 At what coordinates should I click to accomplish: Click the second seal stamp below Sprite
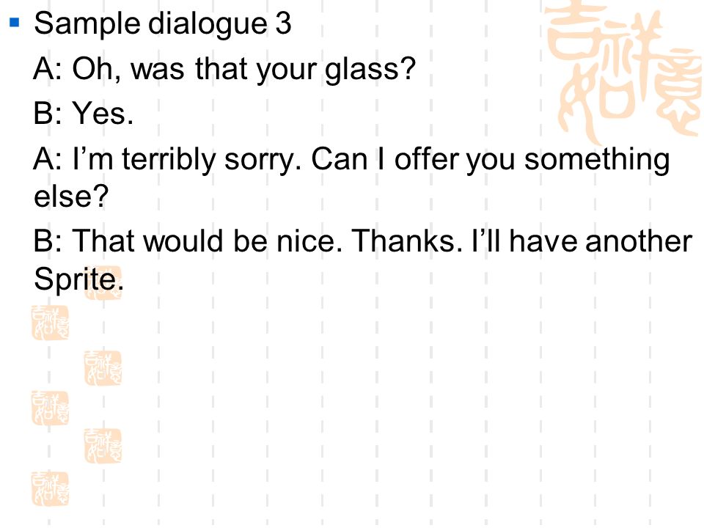[103, 368]
